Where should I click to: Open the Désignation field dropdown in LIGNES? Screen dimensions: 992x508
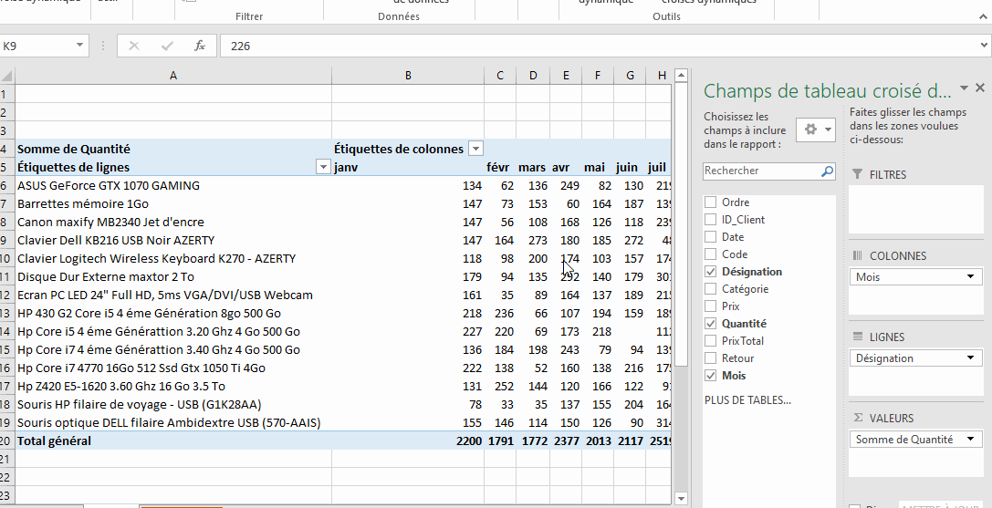(x=970, y=358)
